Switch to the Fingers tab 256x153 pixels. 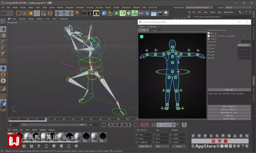tap(155, 30)
